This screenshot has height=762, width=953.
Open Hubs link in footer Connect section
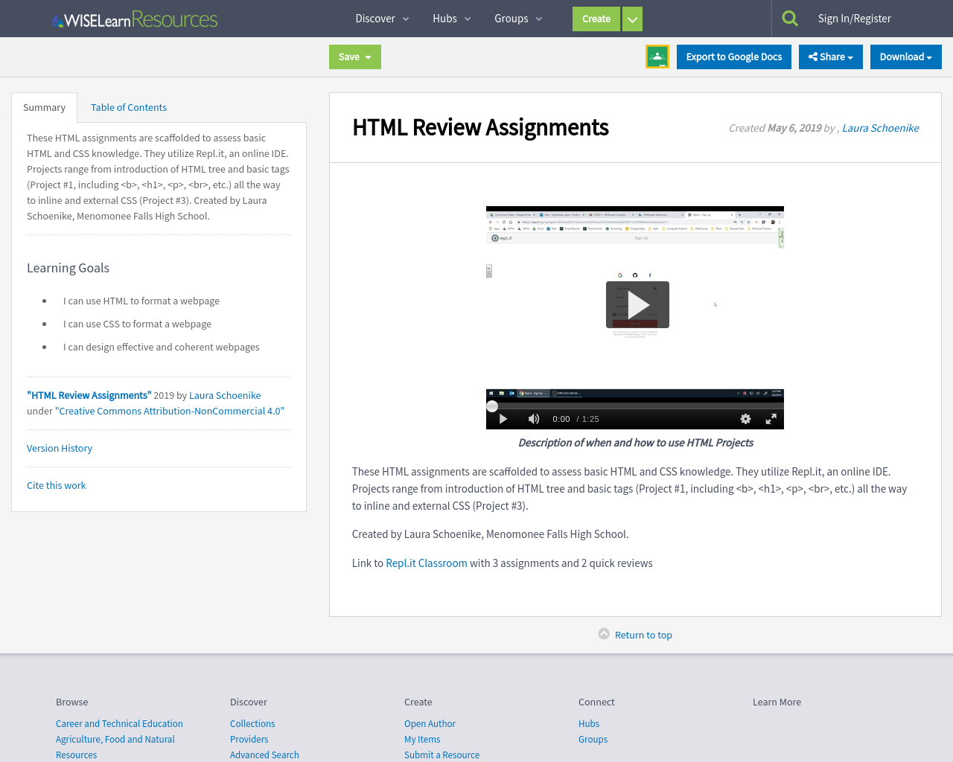click(x=589, y=723)
